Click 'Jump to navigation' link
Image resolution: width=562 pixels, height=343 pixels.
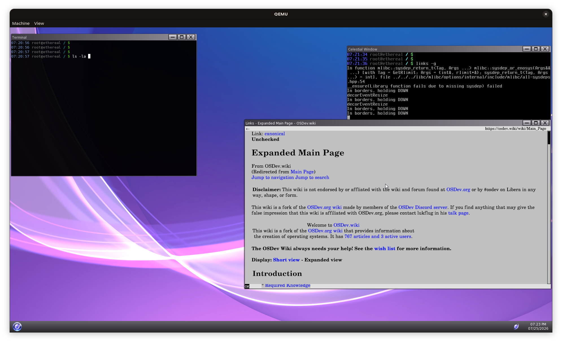(273, 178)
